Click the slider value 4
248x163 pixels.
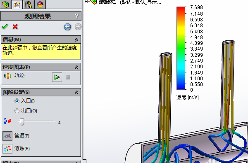tap(59, 123)
